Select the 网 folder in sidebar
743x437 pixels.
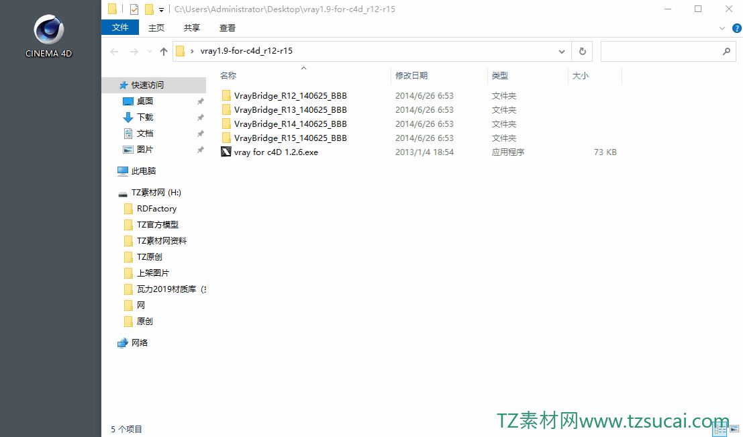141,305
